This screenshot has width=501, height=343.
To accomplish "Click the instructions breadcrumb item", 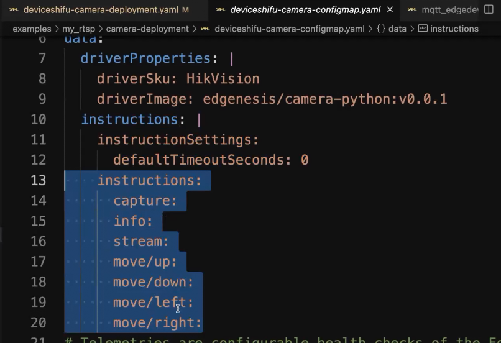I will coord(454,29).
